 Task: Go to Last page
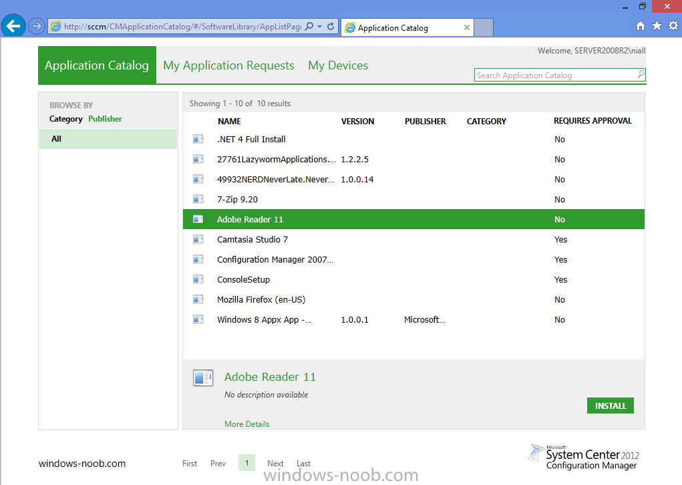click(304, 463)
